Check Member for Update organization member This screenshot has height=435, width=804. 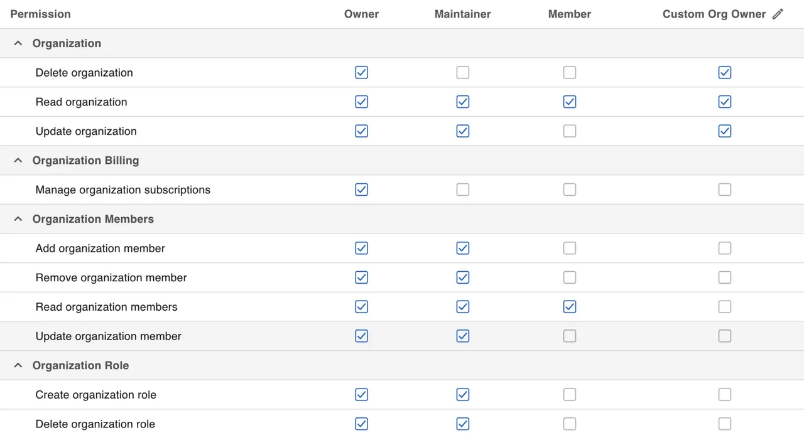[570, 336]
